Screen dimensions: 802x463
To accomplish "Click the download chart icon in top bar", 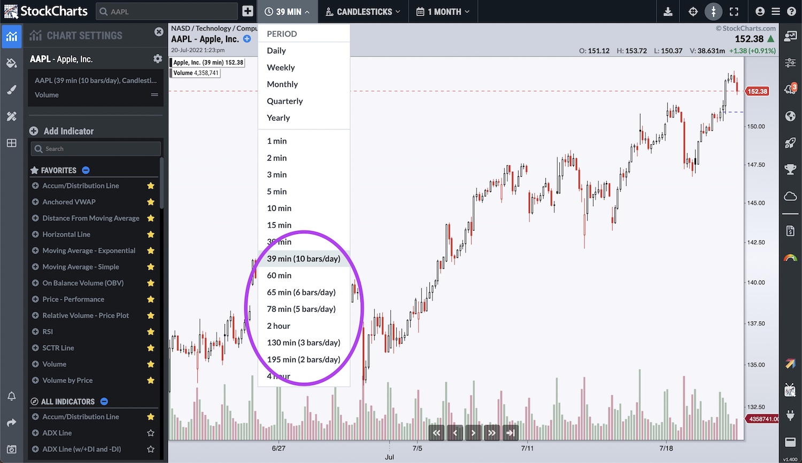I will 668,12.
